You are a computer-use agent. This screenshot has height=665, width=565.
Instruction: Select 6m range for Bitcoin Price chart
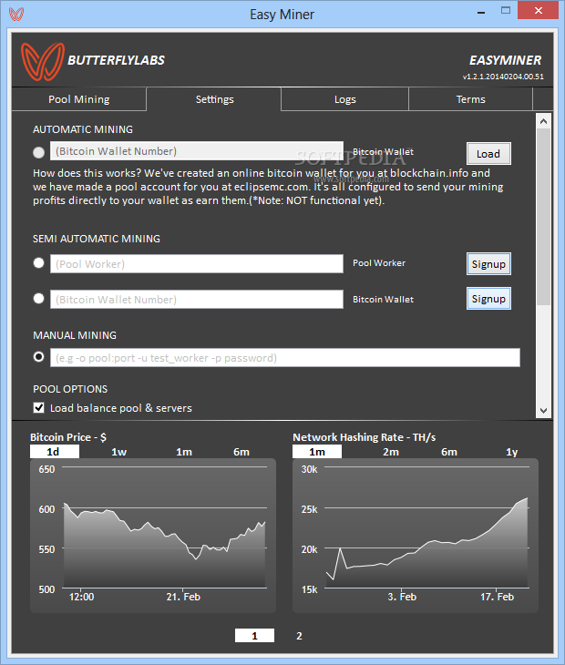tap(241, 452)
